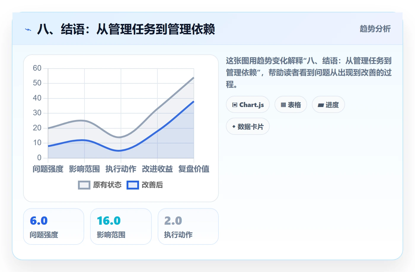The width and height of the screenshot is (415, 272).
Task: Click the gray line peak at 复盘价值
Action: pos(194,77)
